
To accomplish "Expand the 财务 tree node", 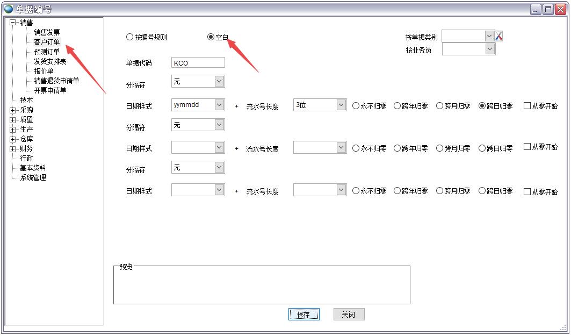I will pos(11,148).
